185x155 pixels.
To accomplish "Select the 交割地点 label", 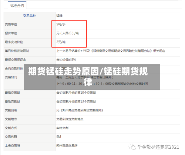I will [11, 119].
